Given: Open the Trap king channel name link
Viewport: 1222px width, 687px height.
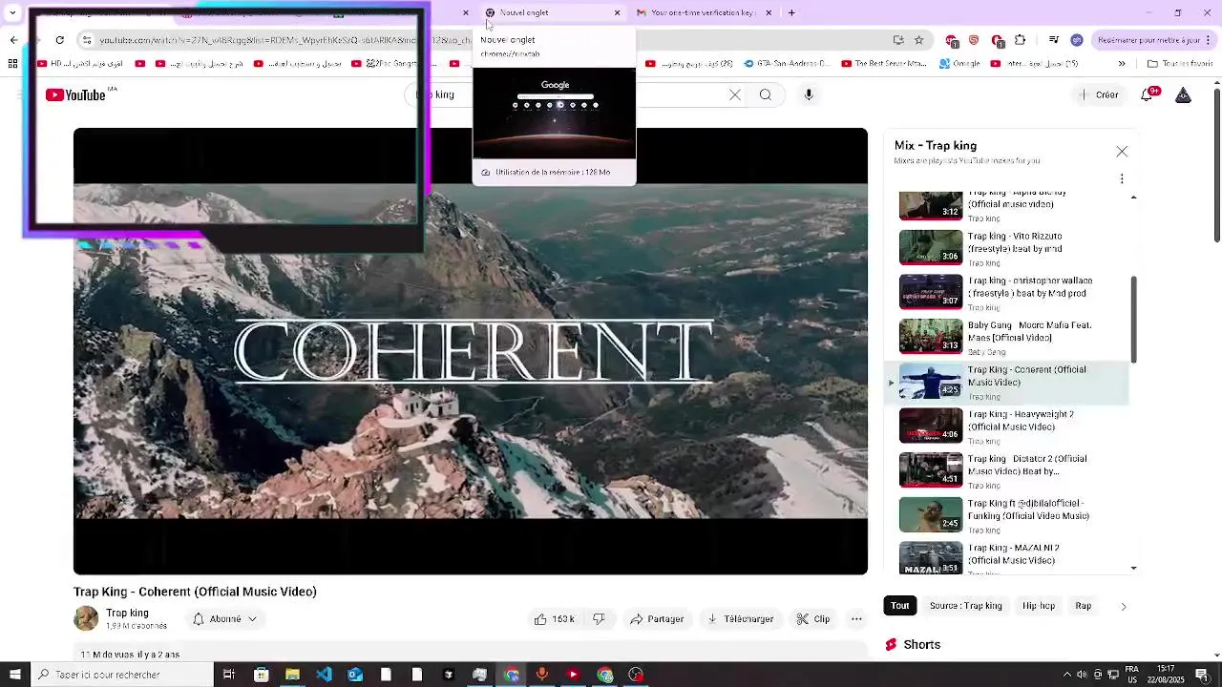Looking at the screenshot, I should (127, 613).
